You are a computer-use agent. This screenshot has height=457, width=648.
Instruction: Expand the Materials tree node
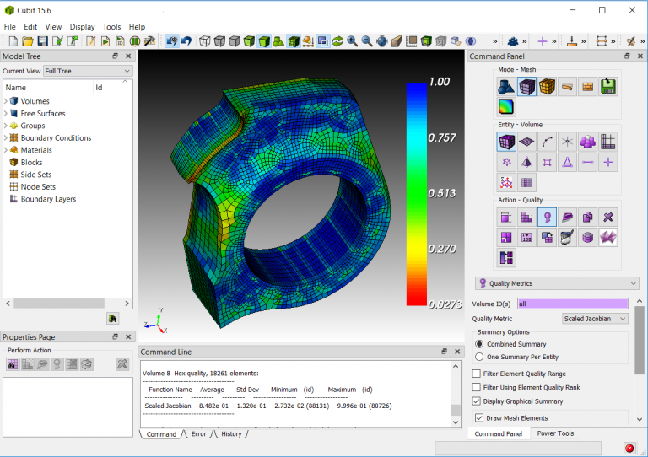tap(6, 150)
